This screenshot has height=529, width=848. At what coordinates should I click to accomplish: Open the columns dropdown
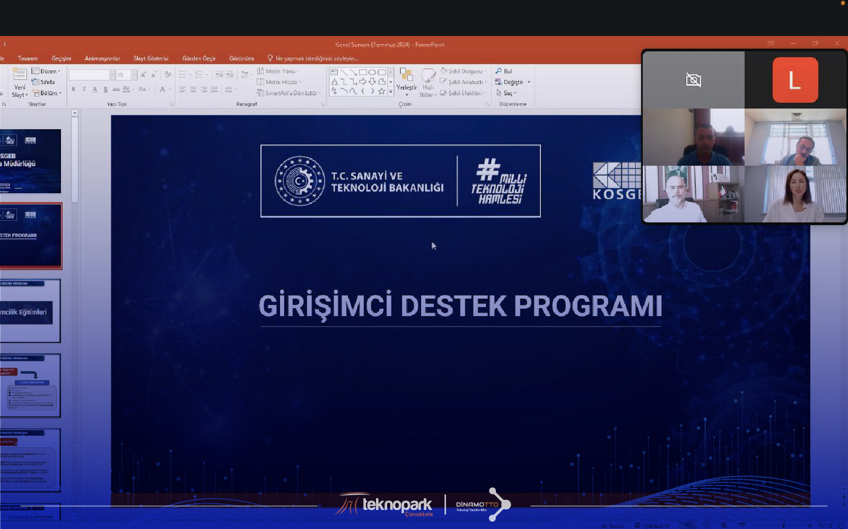pyautogui.click(x=230, y=89)
